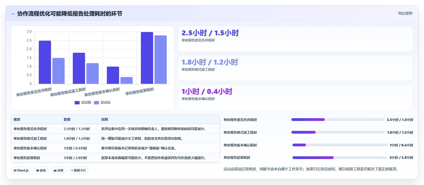Click the page title 协作流程优化可能降低报告处理耗时的环节
424x185 pixels.
tap(70, 14)
